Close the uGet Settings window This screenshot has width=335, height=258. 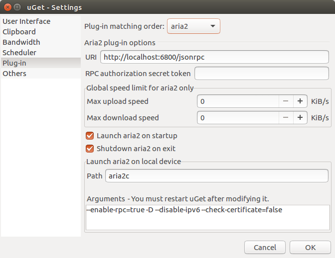click(x=6, y=7)
